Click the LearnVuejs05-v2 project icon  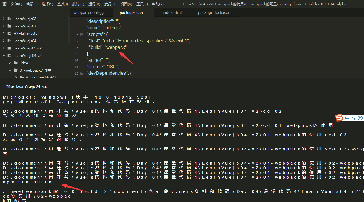[9, 48]
